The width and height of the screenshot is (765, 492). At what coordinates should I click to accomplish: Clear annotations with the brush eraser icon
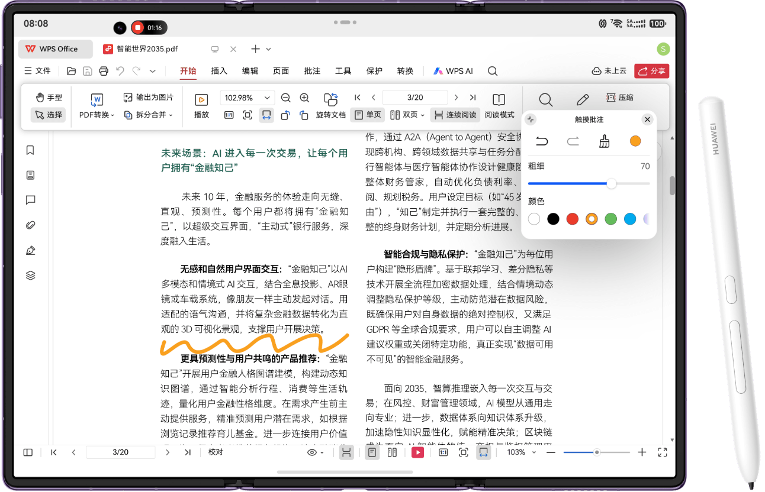[604, 141]
